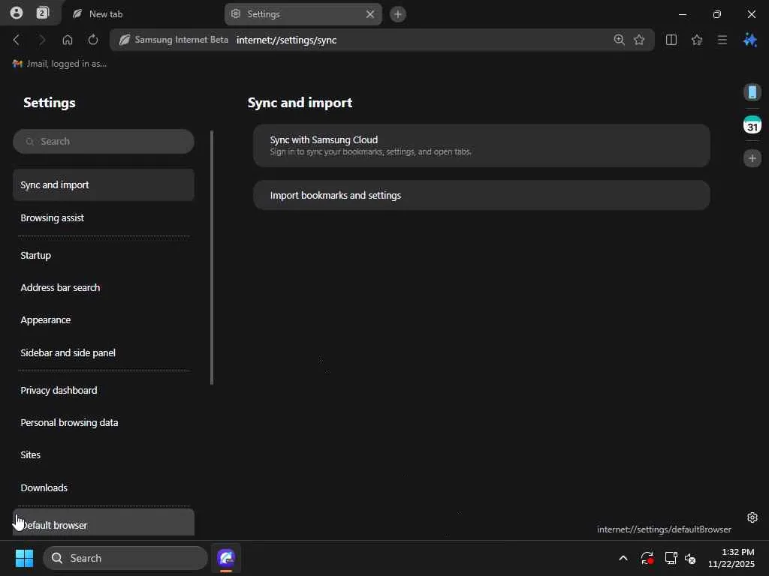The height and width of the screenshot is (576, 769).
Task: Go back with the back arrow
Action: tap(17, 40)
